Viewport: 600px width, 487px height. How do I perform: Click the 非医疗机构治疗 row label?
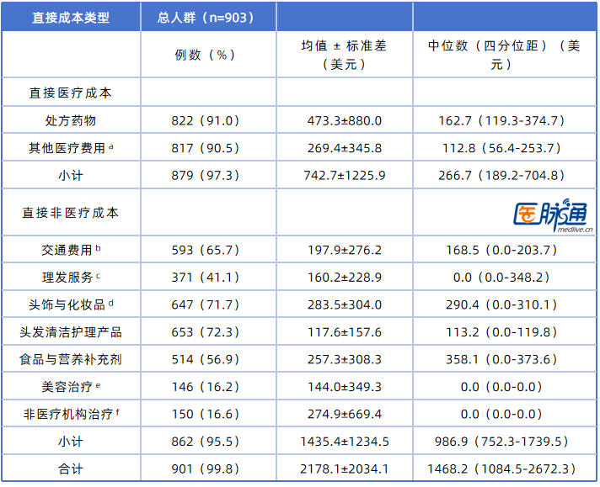(x=71, y=414)
